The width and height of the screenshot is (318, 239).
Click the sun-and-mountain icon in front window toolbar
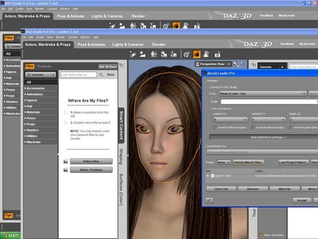[x=143, y=55]
